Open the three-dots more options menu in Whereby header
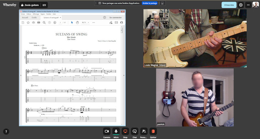This screenshot has width=260, height=139. tap(248, 5)
